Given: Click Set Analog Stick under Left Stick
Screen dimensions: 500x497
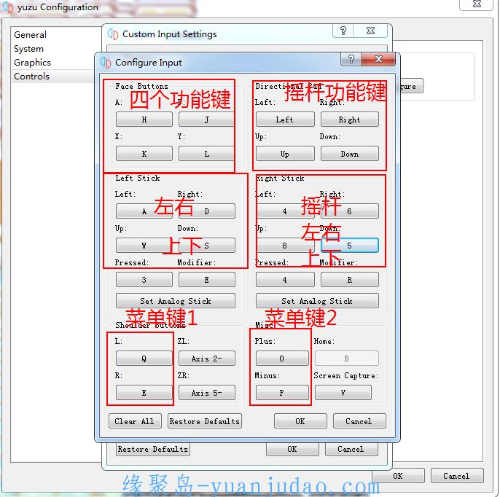Looking at the screenshot, I should (176, 301).
